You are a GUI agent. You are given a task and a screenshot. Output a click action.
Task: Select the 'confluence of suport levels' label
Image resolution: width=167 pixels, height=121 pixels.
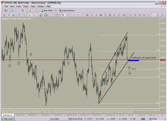click(144, 58)
